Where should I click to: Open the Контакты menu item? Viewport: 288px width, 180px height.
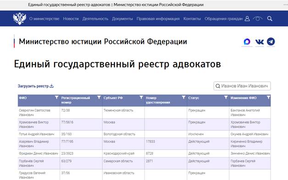click(192, 19)
